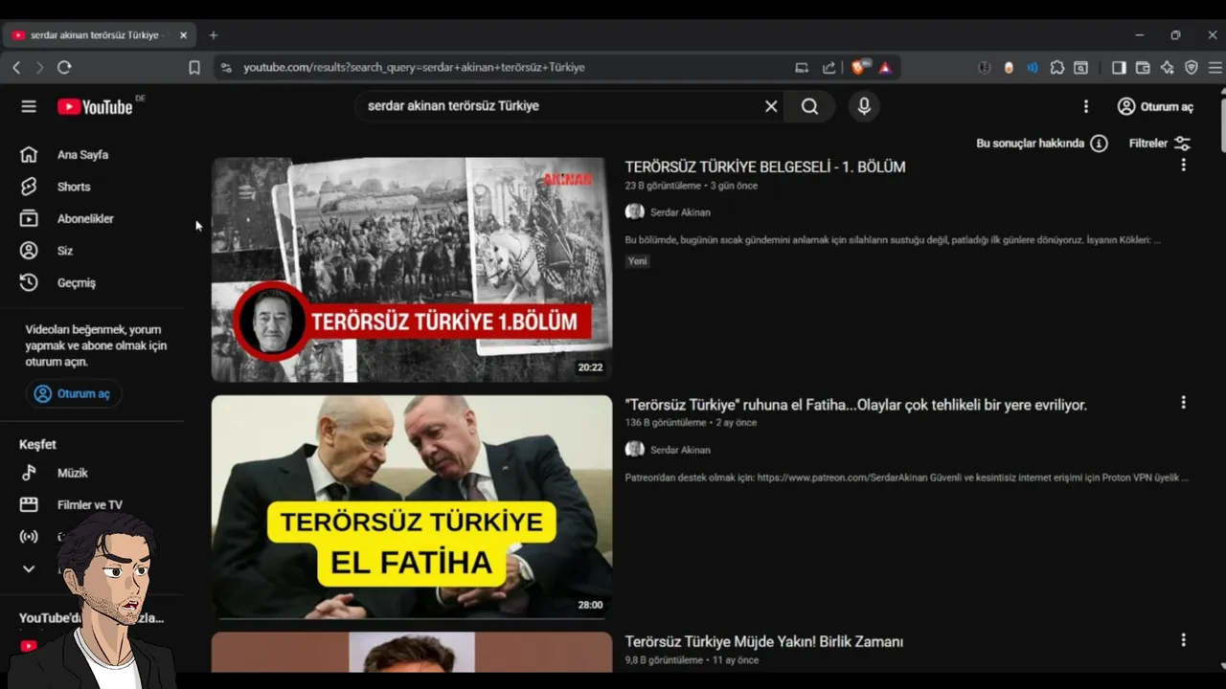1226x689 pixels.
Task: Click the install/cast screen icon in address bar
Action: [802, 68]
